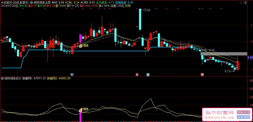Click the MA5: 9.09 value
This screenshot has width=253, height=122.
(58, 3)
